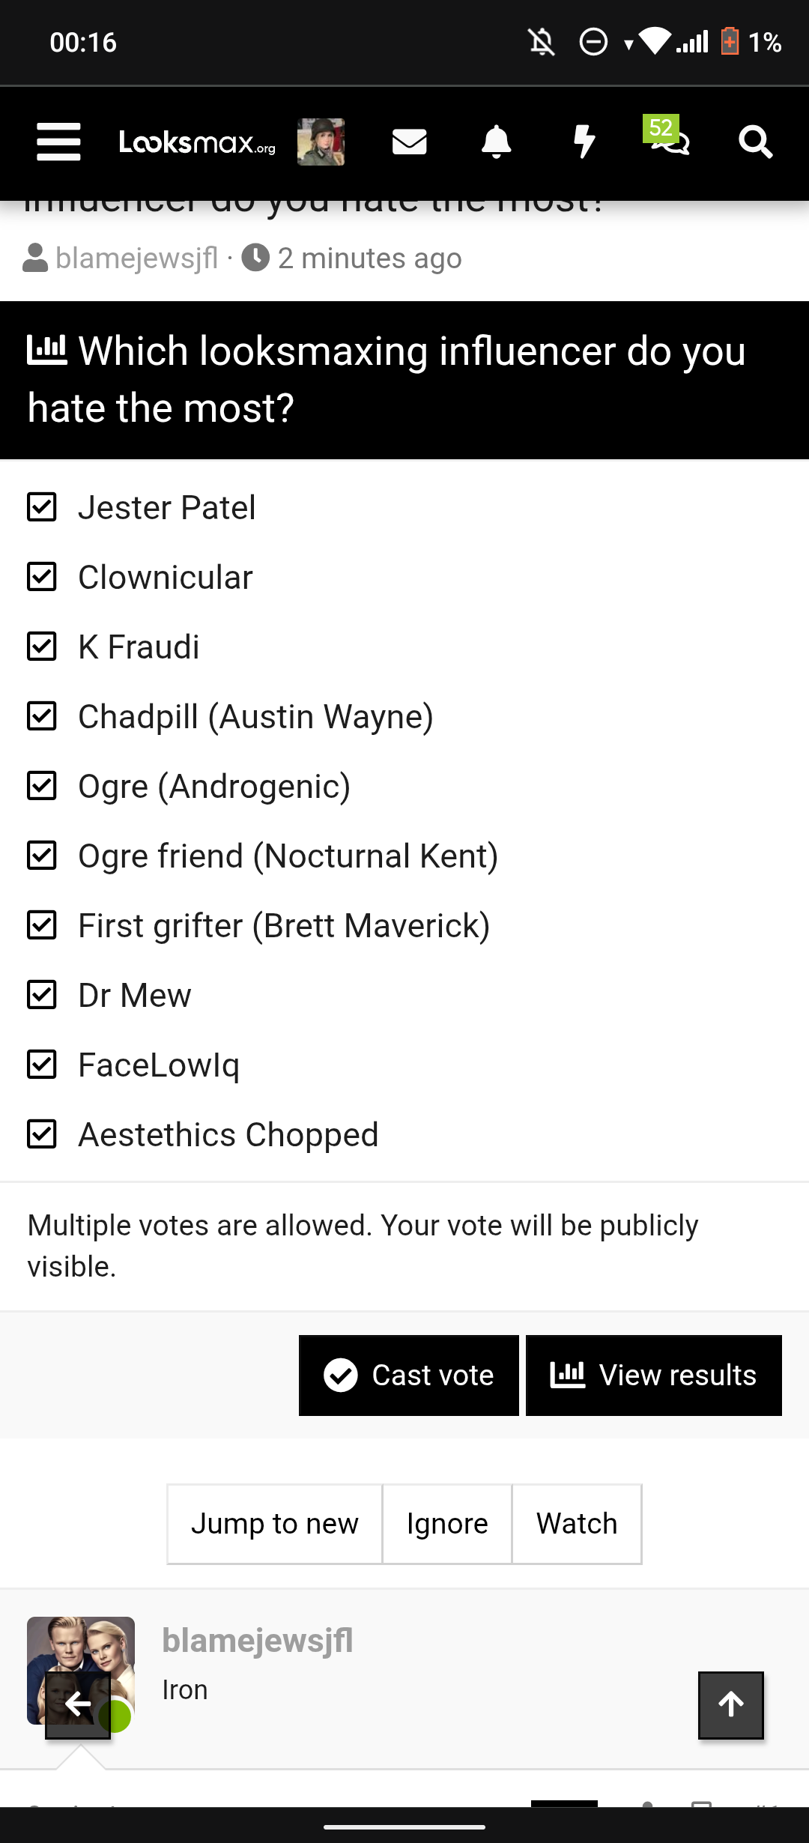Screen dimensions: 809x1843
Task: Open the notifications bell
Action: click(x=496, y=142)
